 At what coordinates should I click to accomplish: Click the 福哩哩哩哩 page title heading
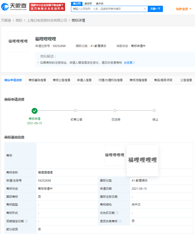tap(46, 39)
